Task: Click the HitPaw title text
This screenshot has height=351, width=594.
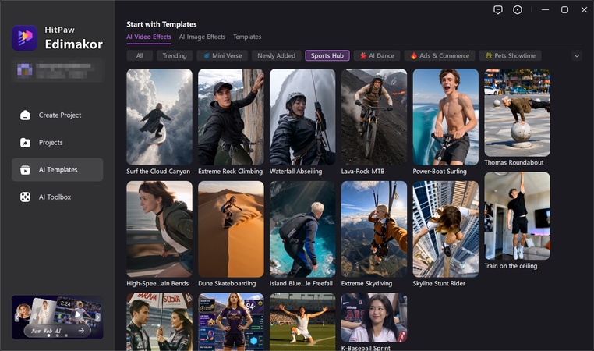Action: pos(60,30)
